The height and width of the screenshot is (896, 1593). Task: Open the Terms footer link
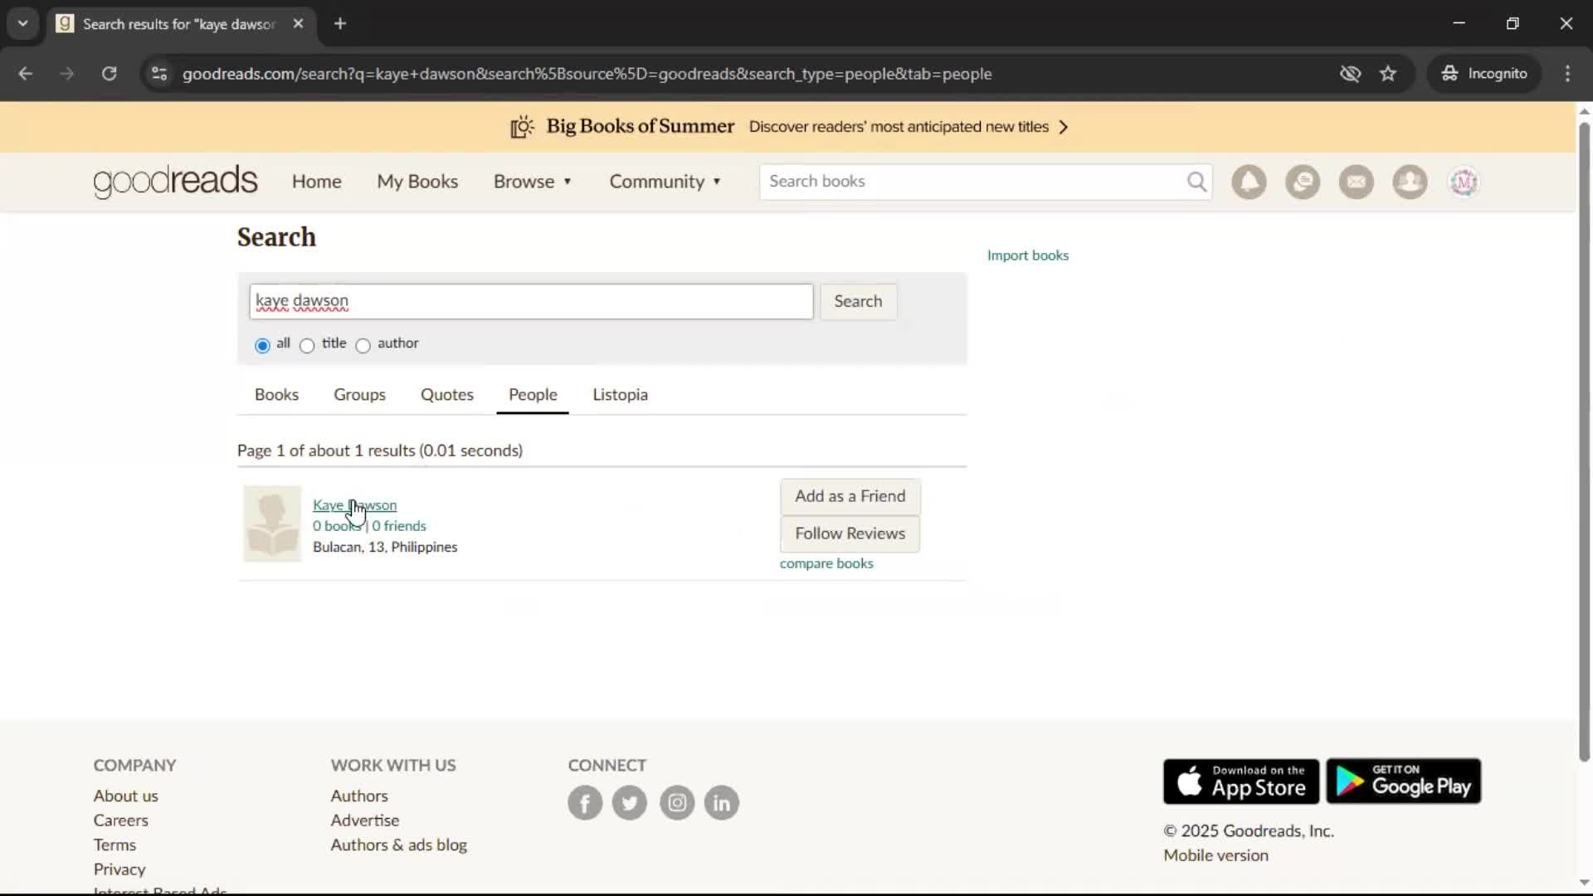(x=114, y=845)
